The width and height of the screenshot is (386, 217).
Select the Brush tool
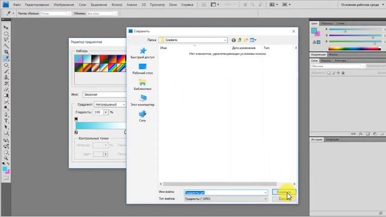[x=6, y=71]
